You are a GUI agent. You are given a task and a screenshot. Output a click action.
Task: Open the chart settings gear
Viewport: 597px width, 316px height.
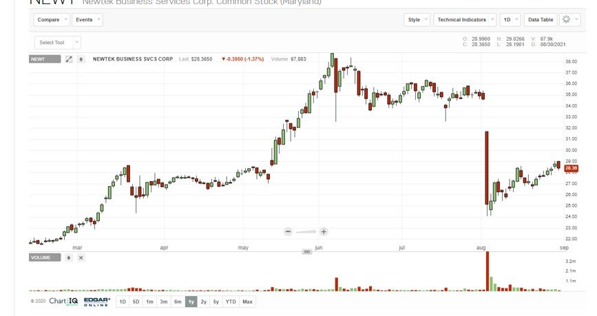[567, 20]
